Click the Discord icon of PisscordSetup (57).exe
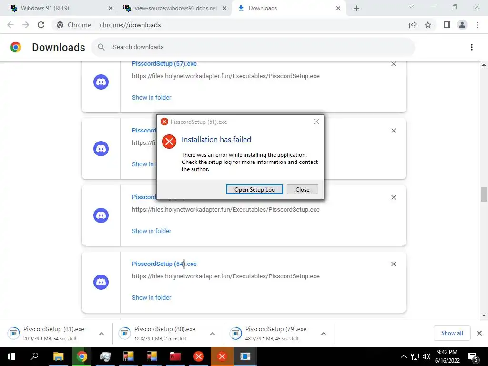This screenshot has height=366, width=488. [101, 82]
